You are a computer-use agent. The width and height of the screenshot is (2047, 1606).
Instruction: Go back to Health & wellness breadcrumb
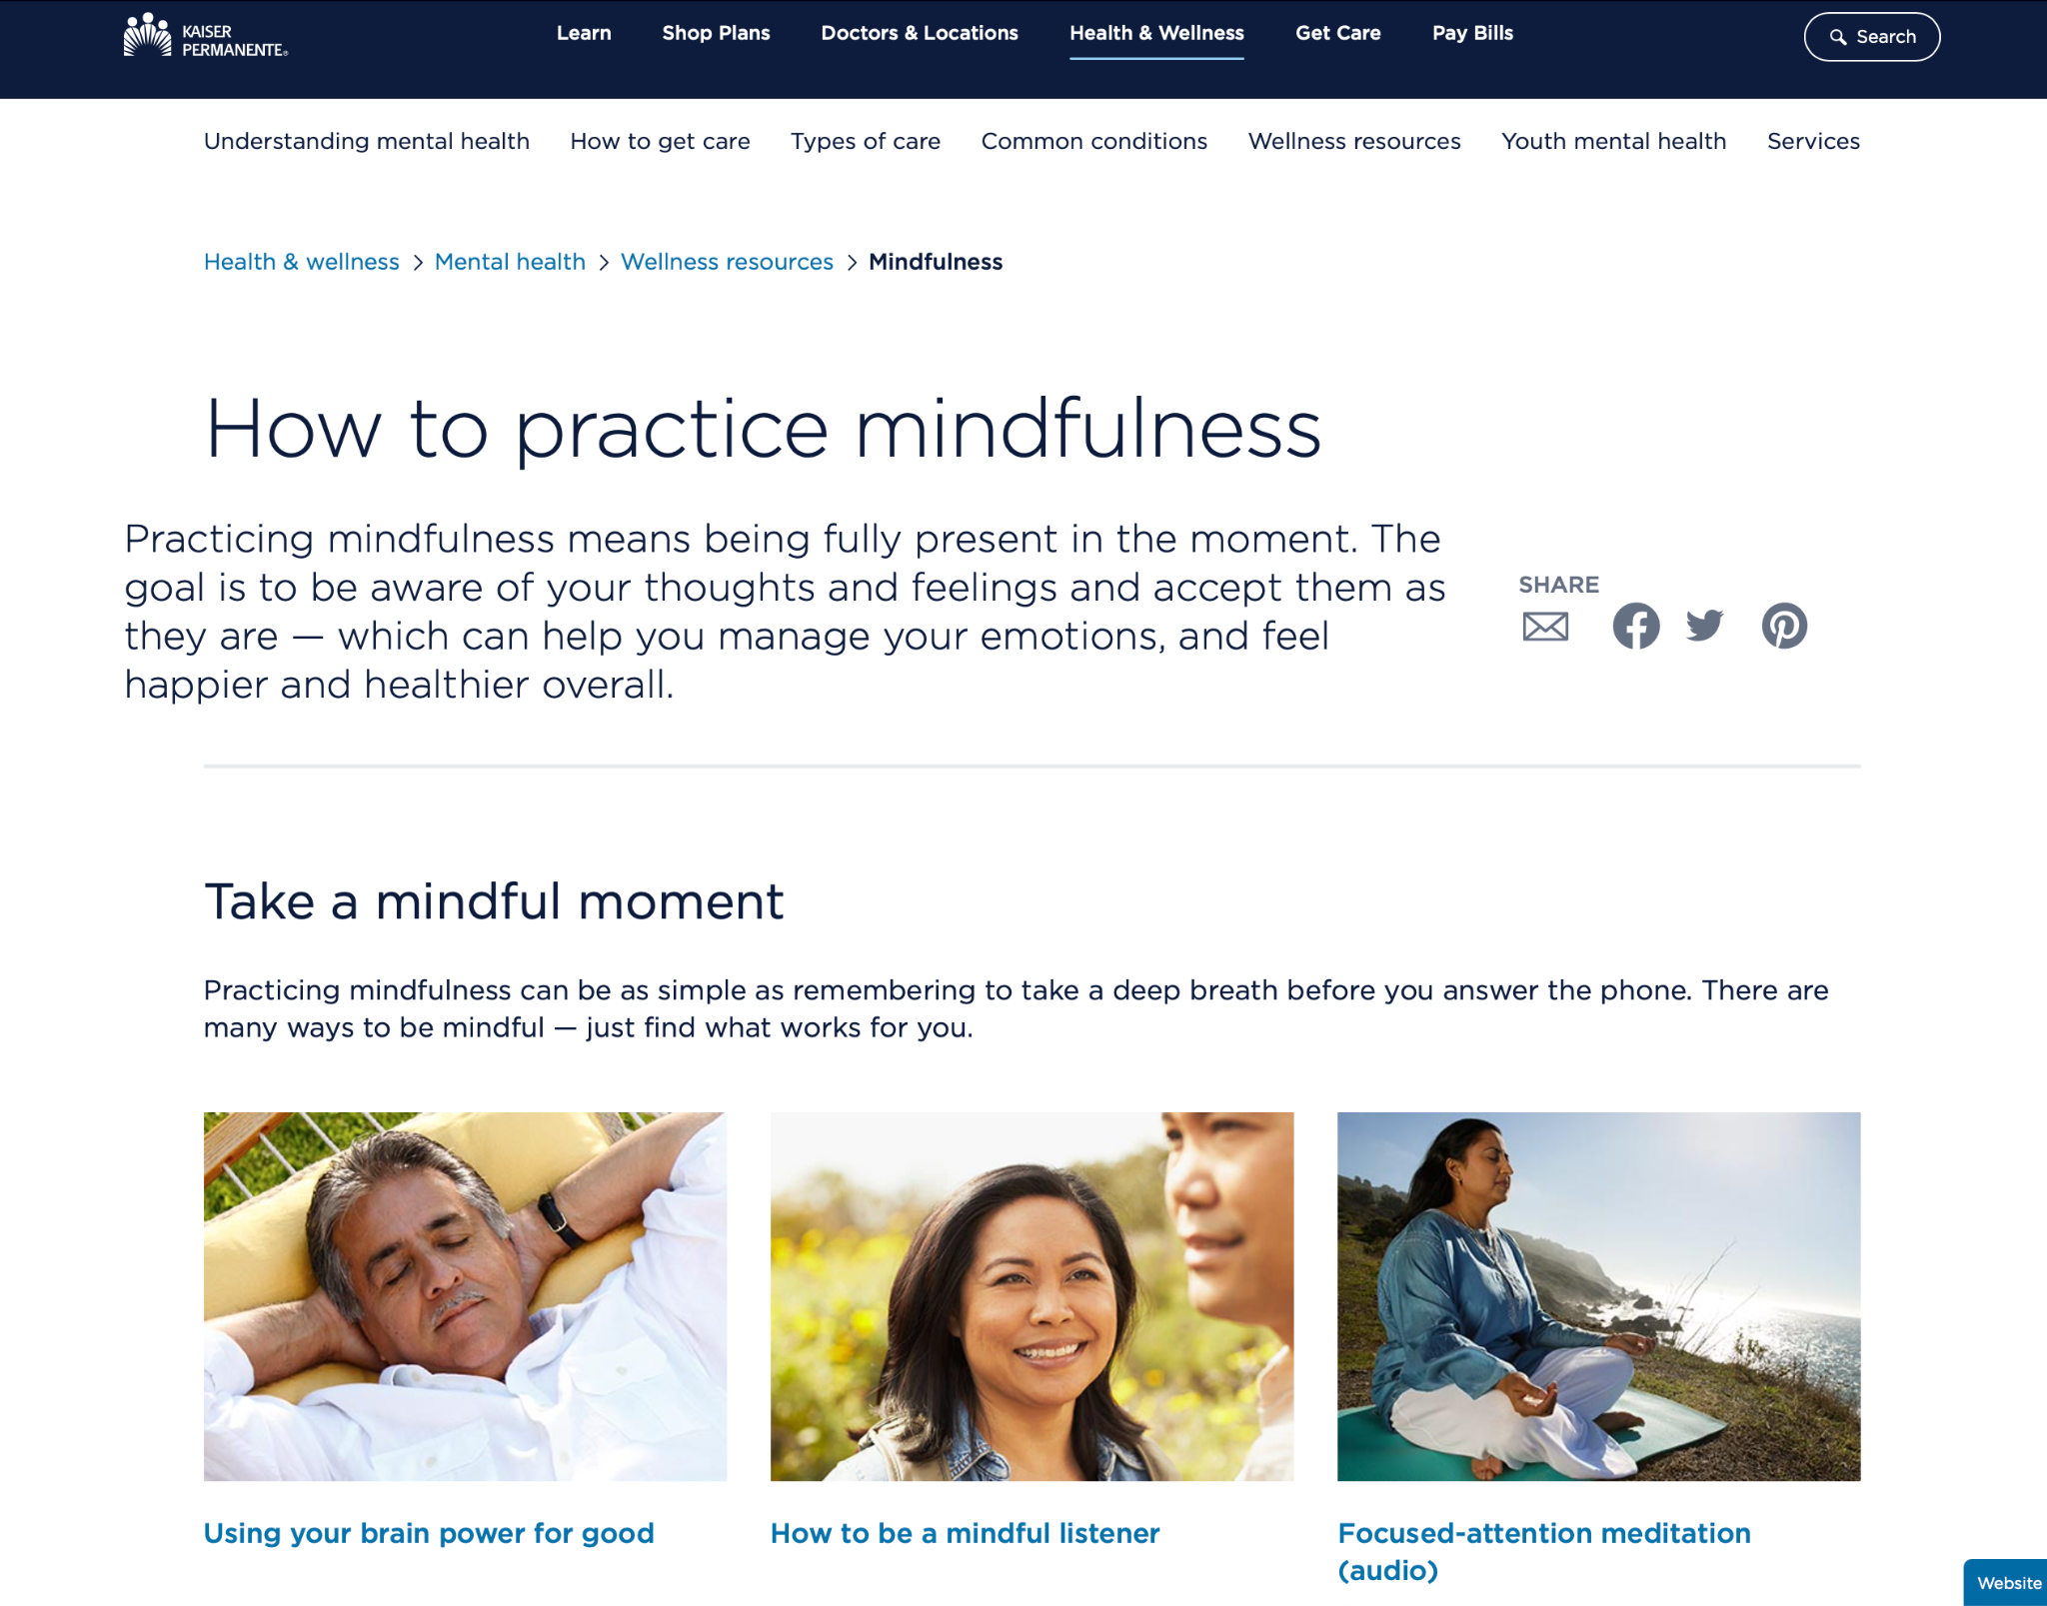(x=302, y=262)
